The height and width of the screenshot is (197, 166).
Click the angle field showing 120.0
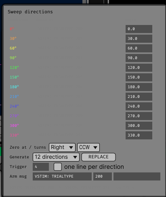[x=139, y=68]
